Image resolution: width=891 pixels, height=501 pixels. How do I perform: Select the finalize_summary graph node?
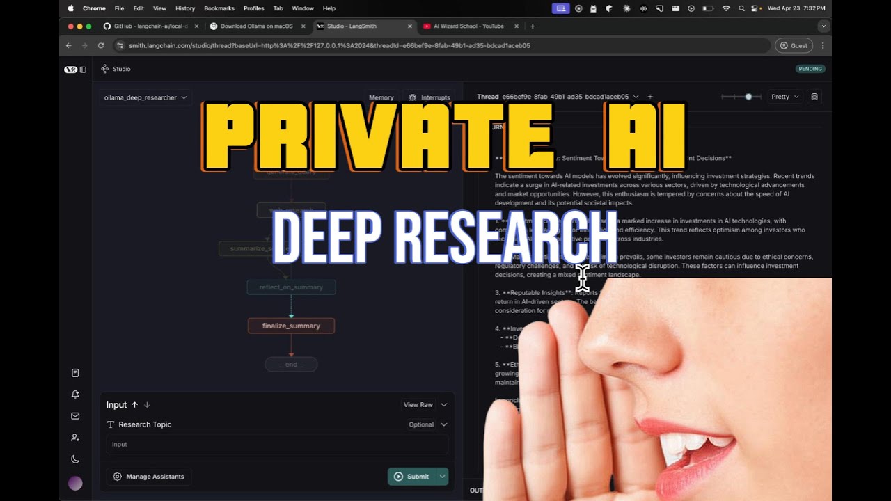point(291,326)
